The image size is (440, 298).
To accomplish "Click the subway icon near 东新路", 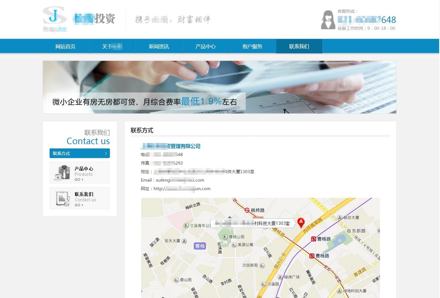I will click(x=349, y=231).
